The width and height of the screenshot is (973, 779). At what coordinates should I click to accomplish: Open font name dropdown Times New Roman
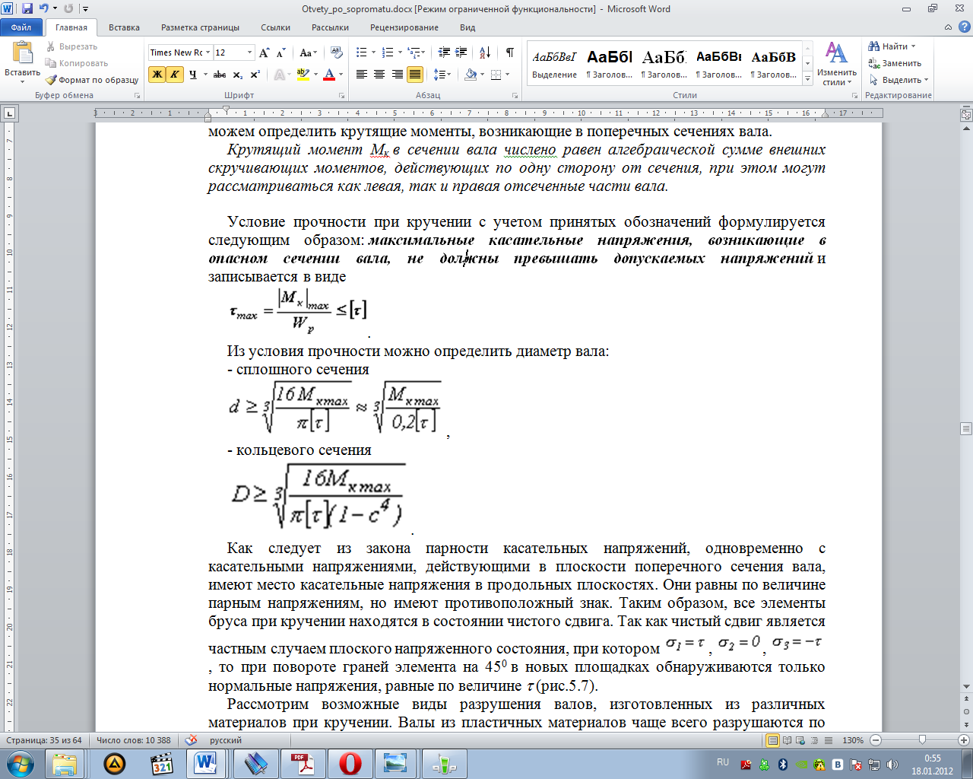click(x=208, y=52)
